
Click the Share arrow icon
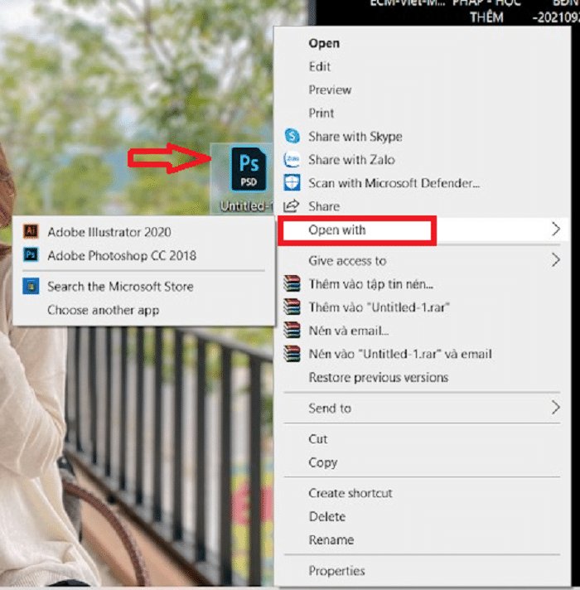(x=292, y=206)
